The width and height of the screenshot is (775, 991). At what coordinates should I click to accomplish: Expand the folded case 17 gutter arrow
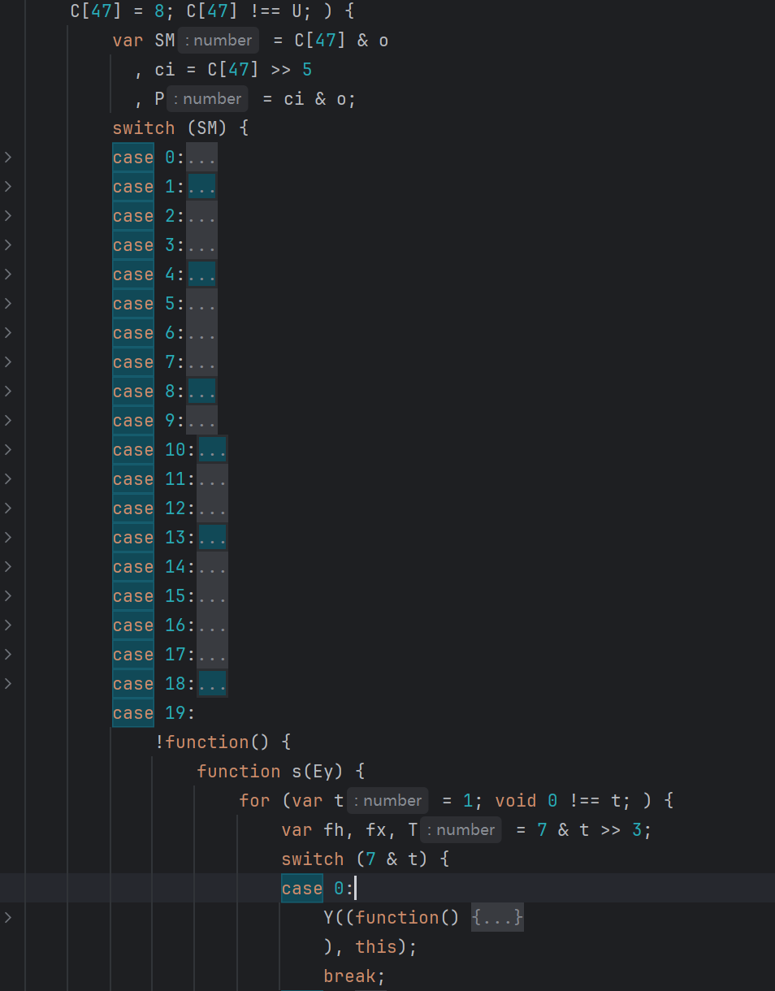[7, 655]
